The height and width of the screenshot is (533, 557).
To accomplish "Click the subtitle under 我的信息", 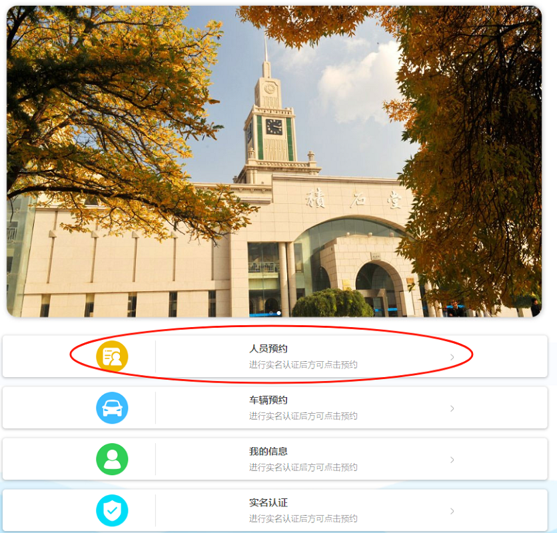I will (303, 467).
